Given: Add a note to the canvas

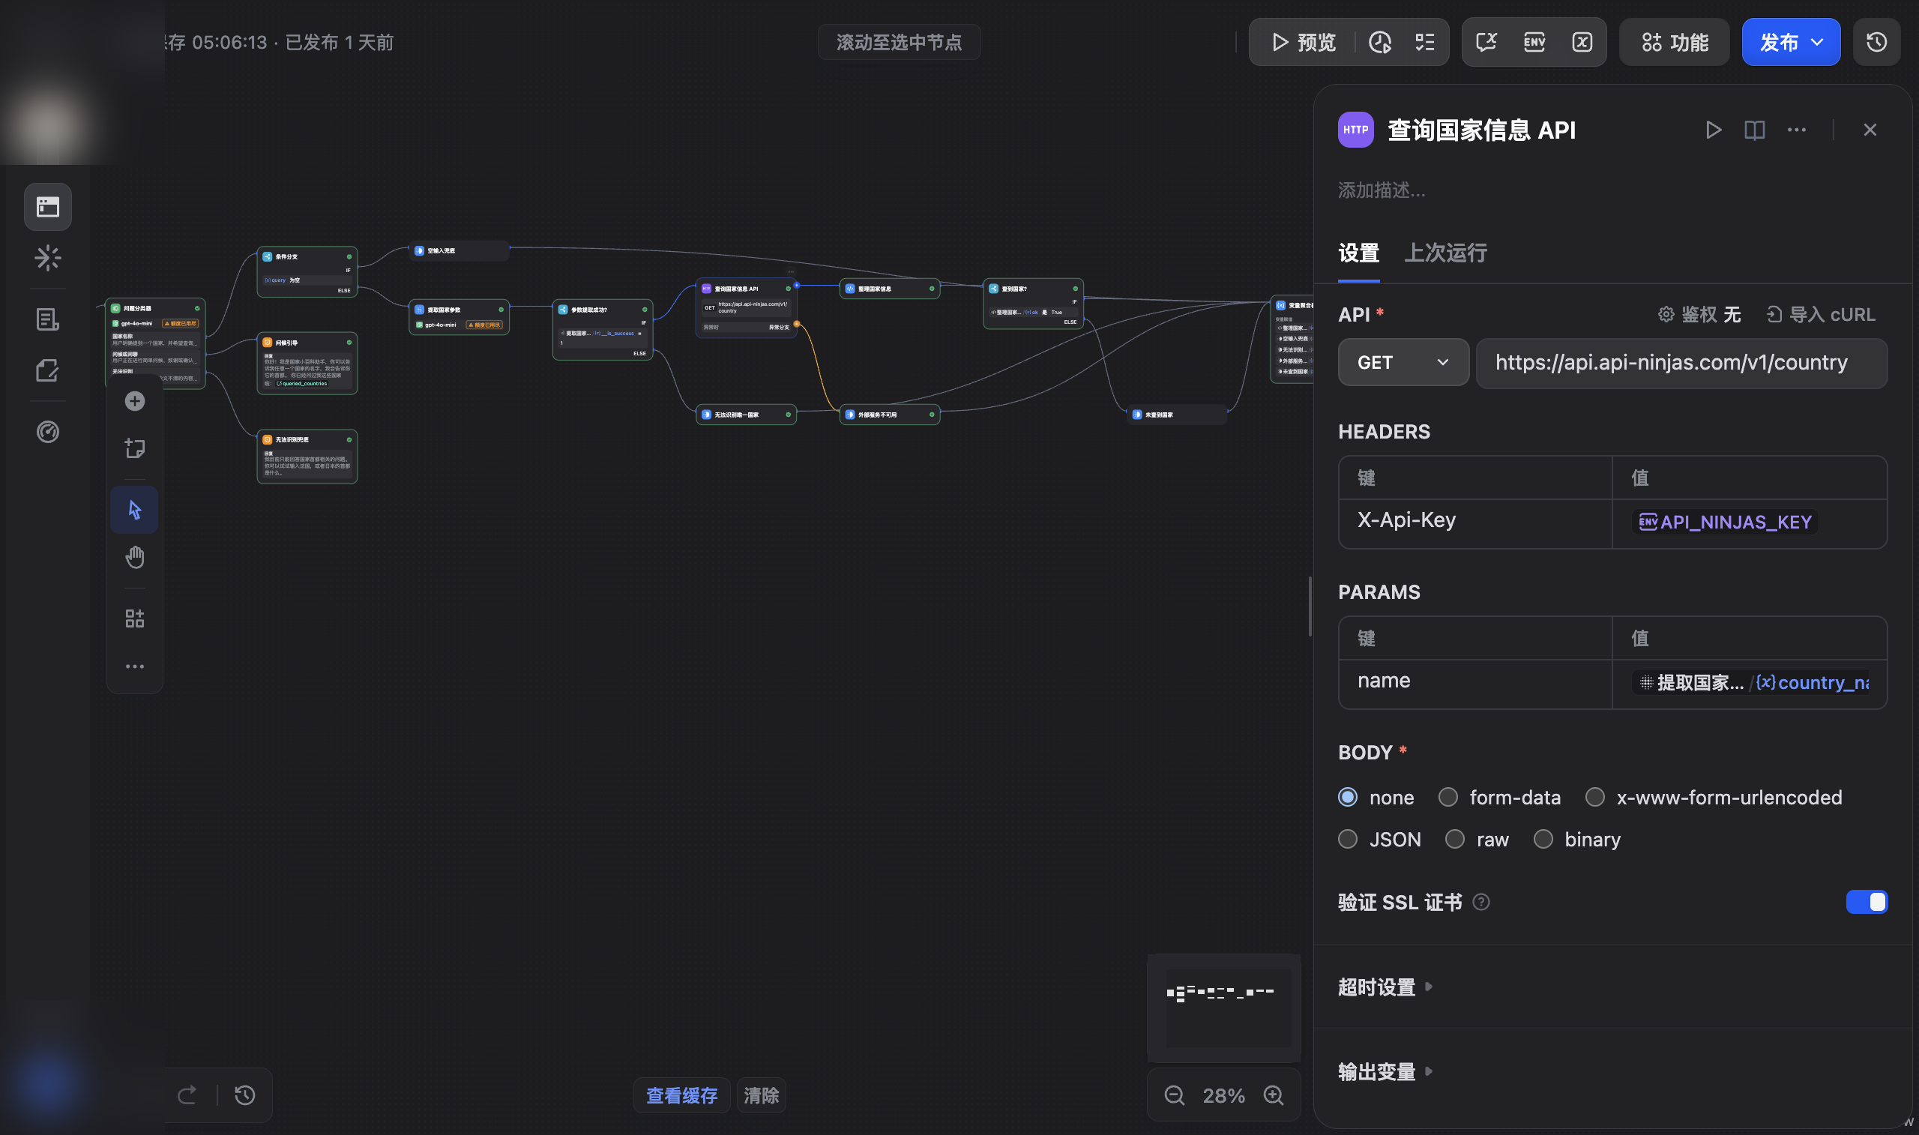Looking at the screenshot, I should [135, 448].
